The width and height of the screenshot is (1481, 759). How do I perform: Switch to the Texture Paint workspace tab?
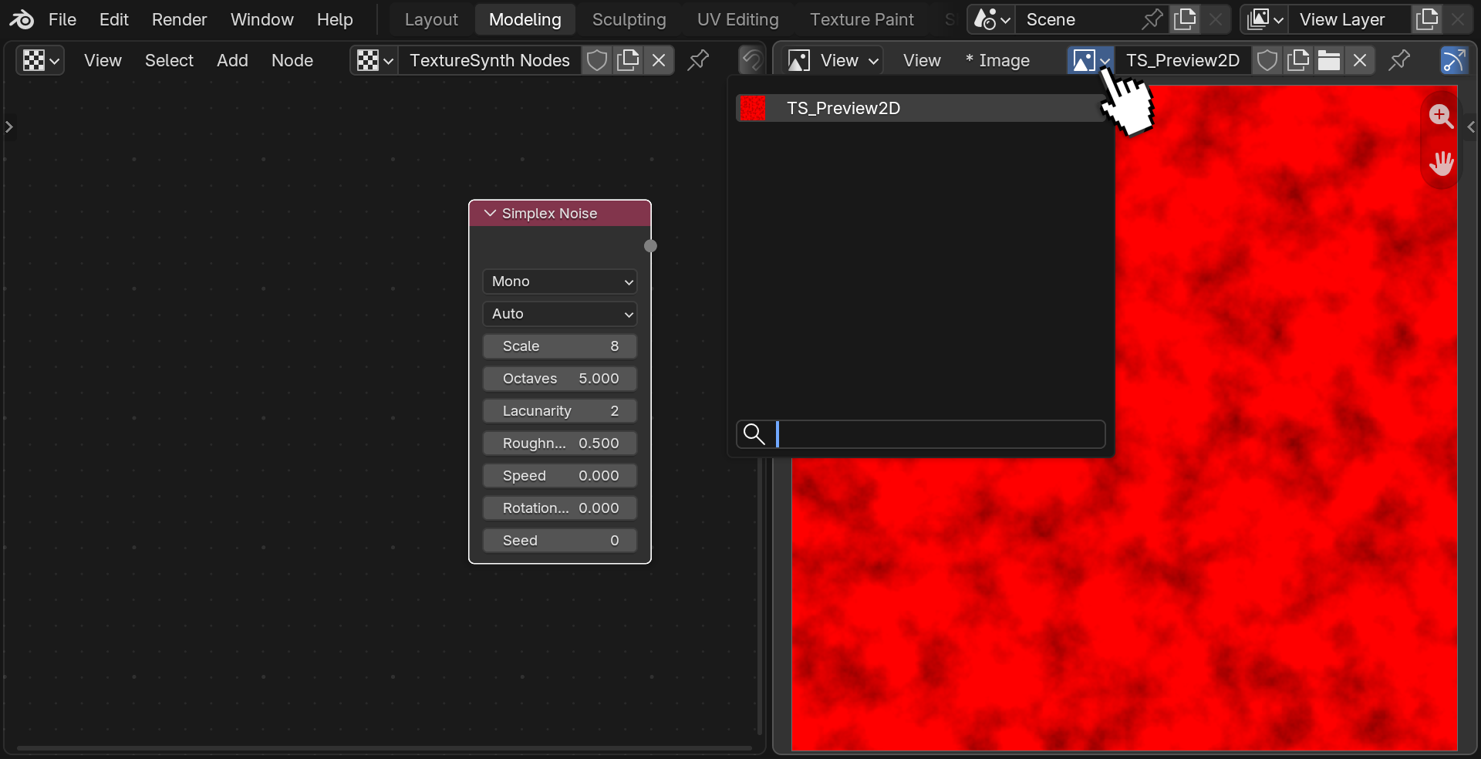[862, 19]
